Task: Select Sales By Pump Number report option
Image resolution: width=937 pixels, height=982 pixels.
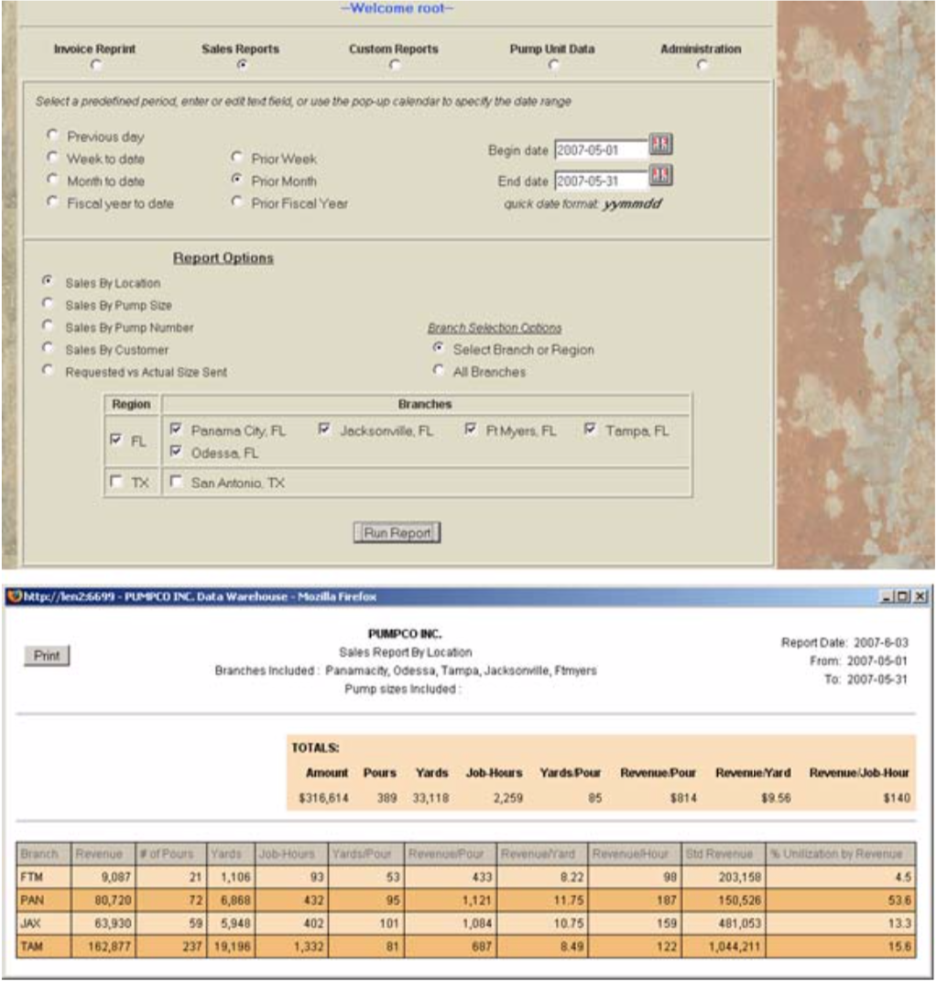Action: (48, 325)
